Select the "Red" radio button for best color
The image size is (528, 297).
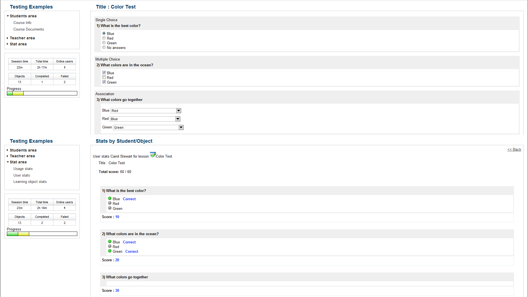coord(104,38)
